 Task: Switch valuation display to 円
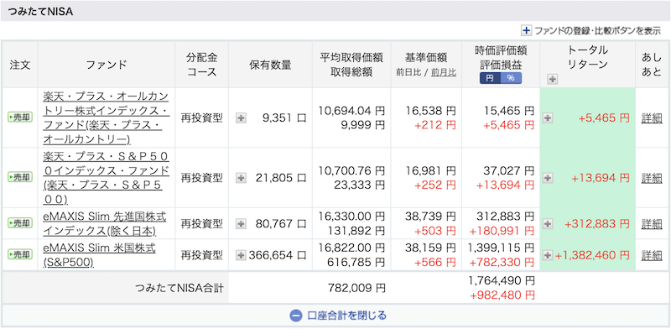[490, 78]
